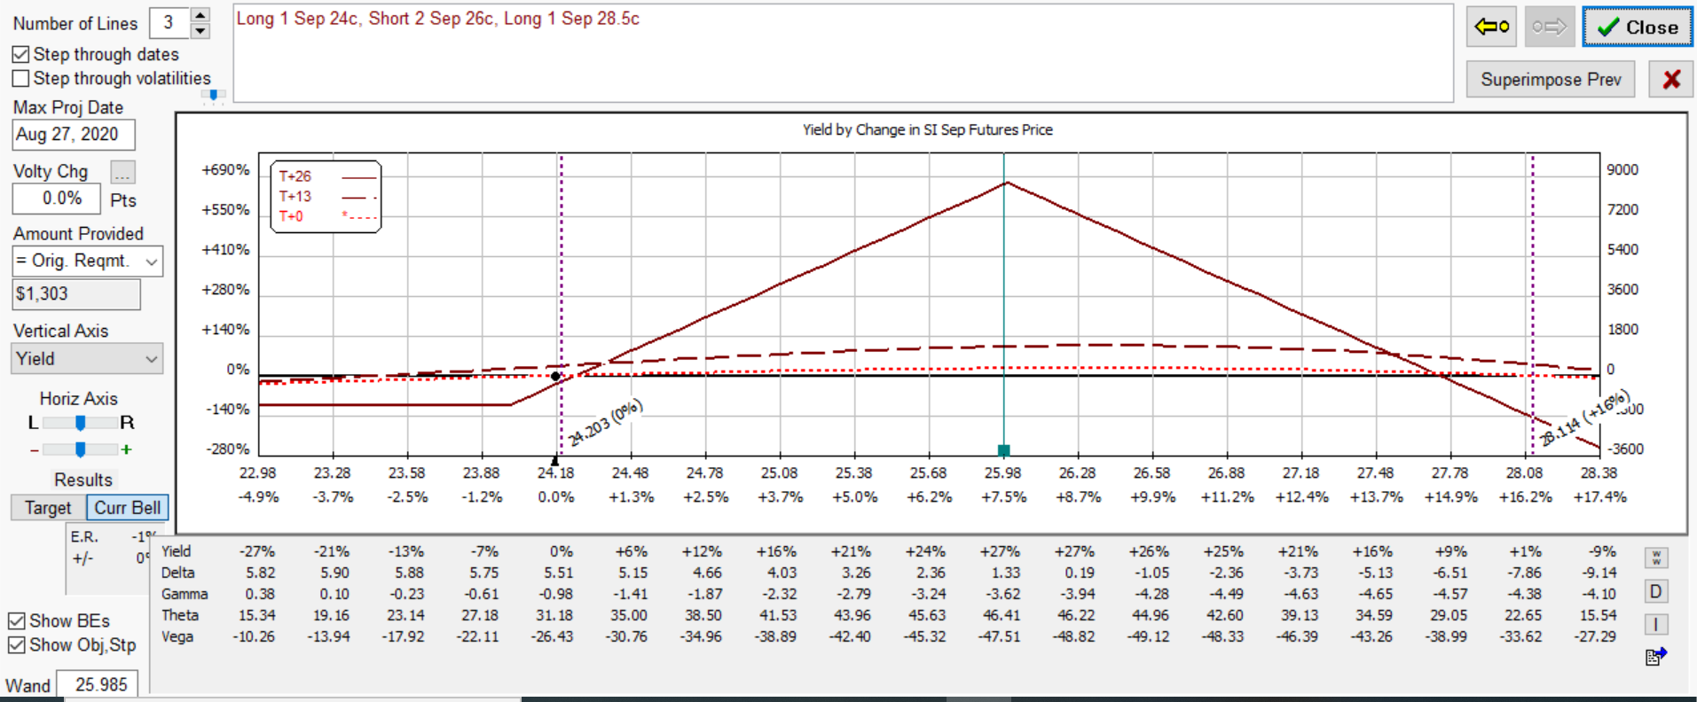Click the Wand value field
This screenshot has height=702, width=1697.
(98, 684)
